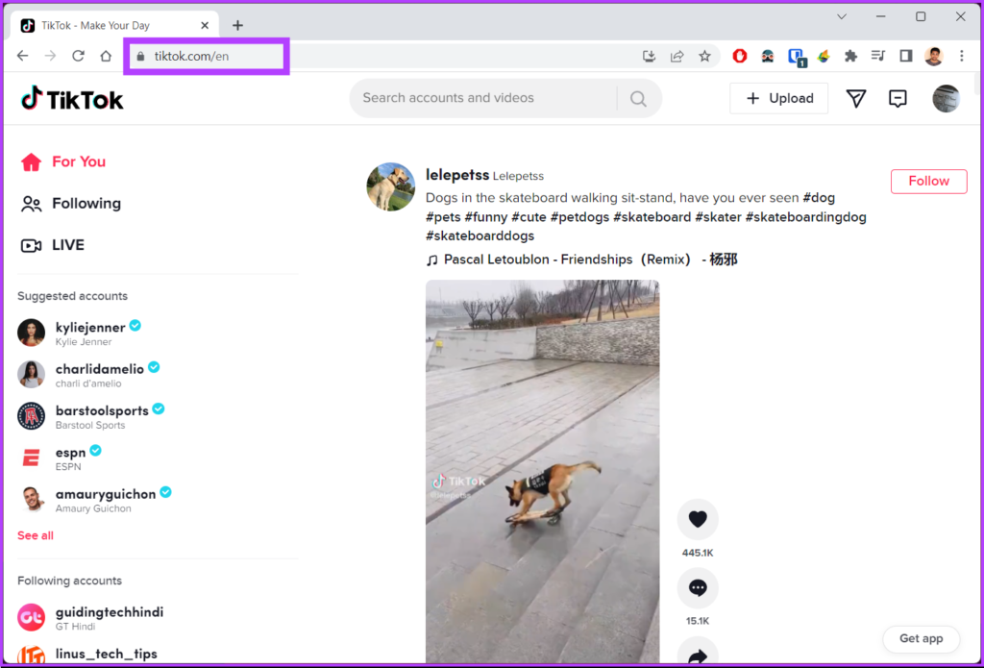Open Chrome three-dot menu

(961, 56)
